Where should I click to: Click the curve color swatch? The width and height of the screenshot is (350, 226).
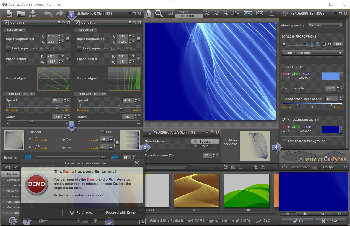(330, 76)
